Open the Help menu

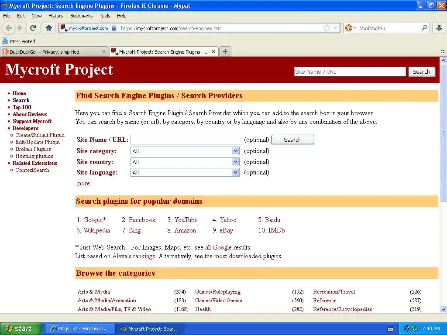tap(121, 16)
